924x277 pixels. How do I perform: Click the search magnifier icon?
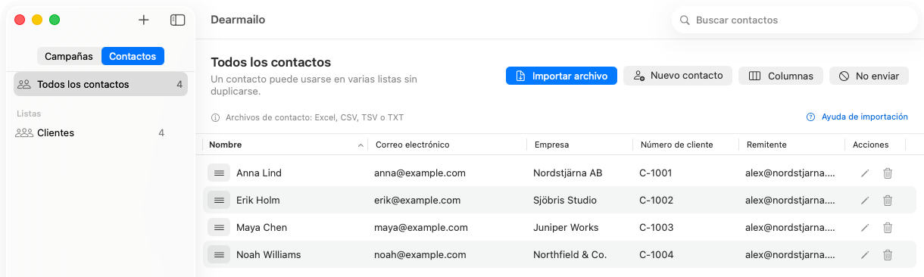click(x=685, y=20)
